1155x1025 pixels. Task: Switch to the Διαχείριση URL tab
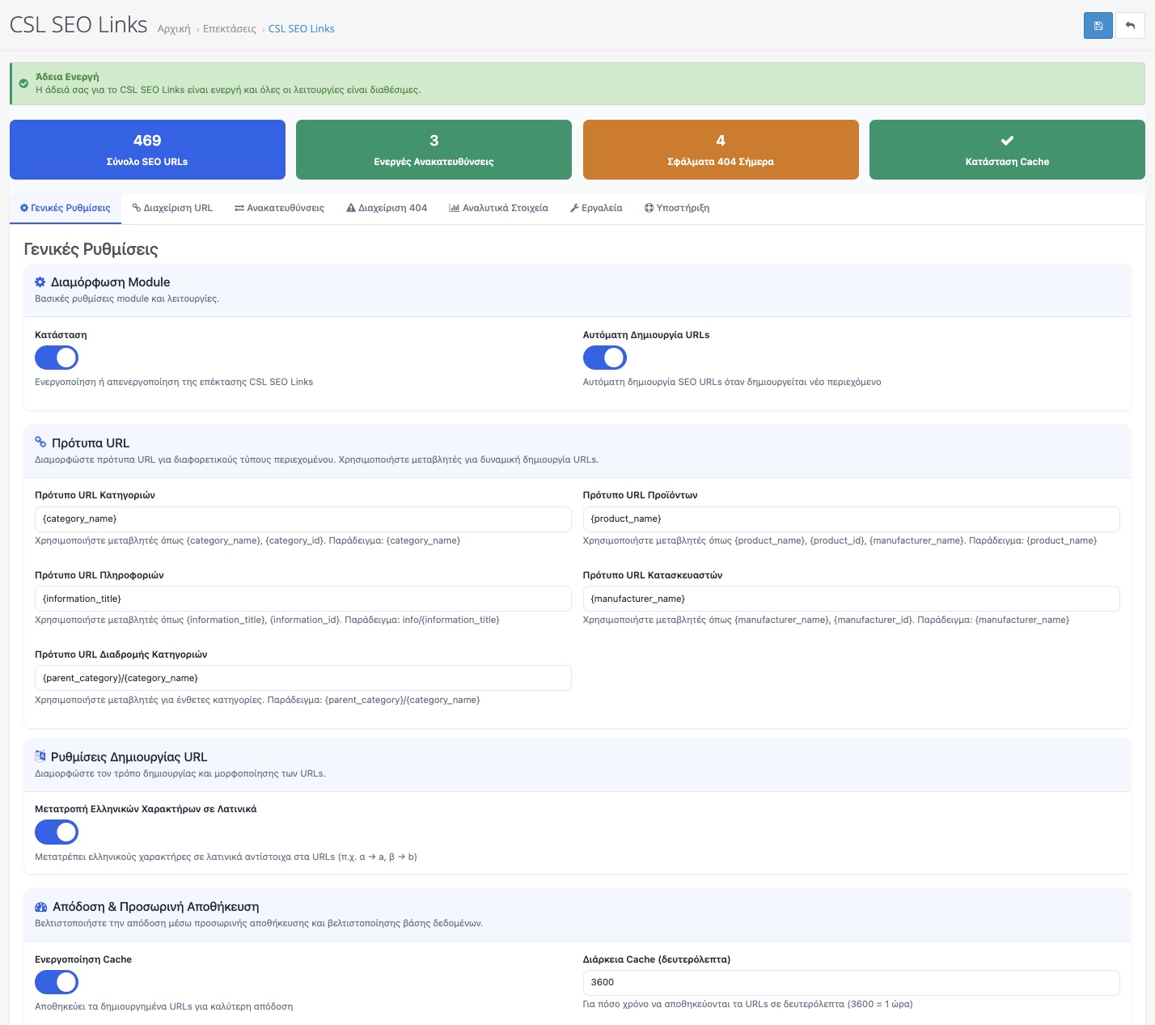coord(172,208)
